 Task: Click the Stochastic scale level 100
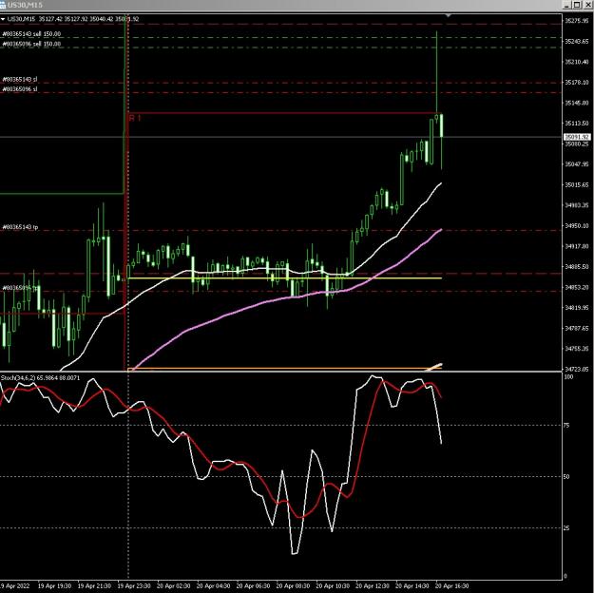568,377
